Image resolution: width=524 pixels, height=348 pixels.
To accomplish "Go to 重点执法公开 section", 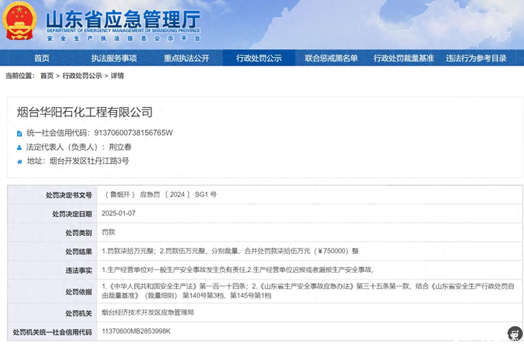I will (x=186, y=58).
